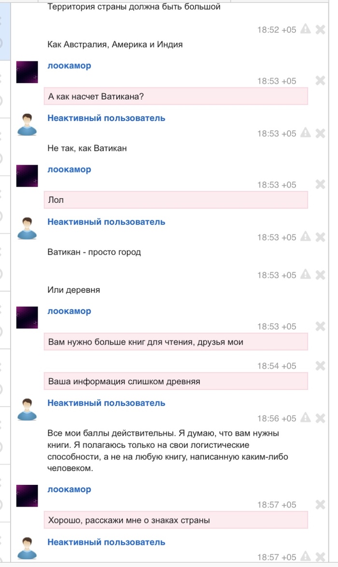Click inactive user avatar beside "Ватикан - просто город"
The image size is (338, 567).
[27, 228]
